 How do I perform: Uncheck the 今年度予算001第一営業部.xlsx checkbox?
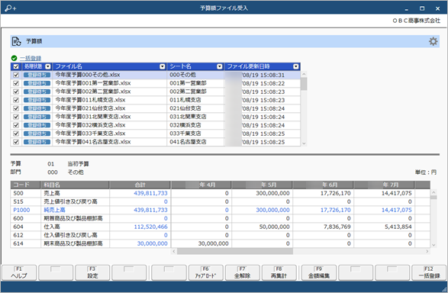click(x=16, y=83)
